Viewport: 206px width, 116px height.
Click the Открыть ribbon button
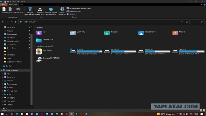[10, 10]
